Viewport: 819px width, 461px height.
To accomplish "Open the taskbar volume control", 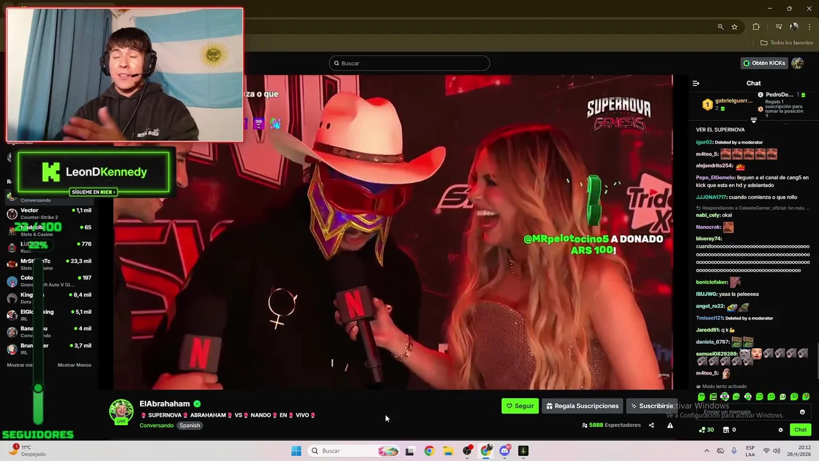I will pos(777,451).
